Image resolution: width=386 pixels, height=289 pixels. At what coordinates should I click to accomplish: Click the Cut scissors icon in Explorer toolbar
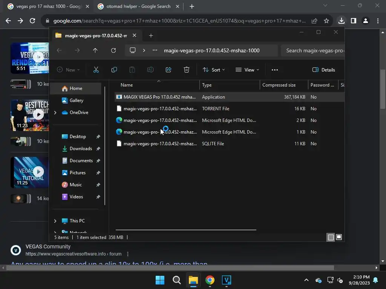point(96,70)
